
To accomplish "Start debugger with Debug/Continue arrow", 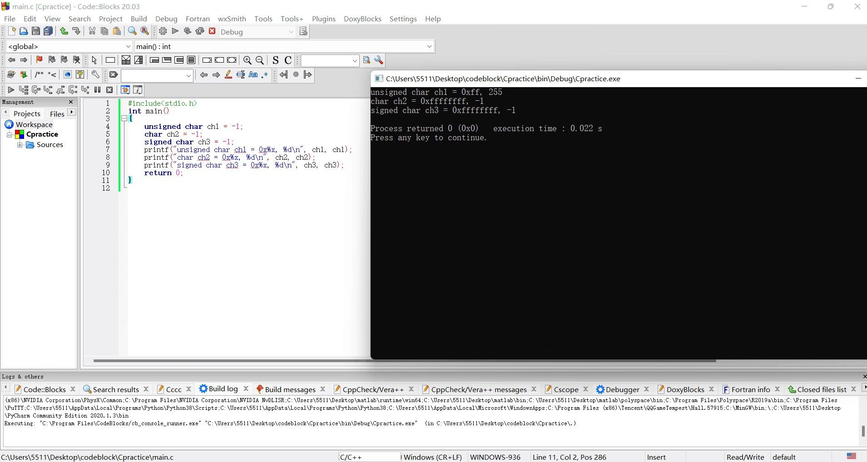I will (x=11, y=90).
